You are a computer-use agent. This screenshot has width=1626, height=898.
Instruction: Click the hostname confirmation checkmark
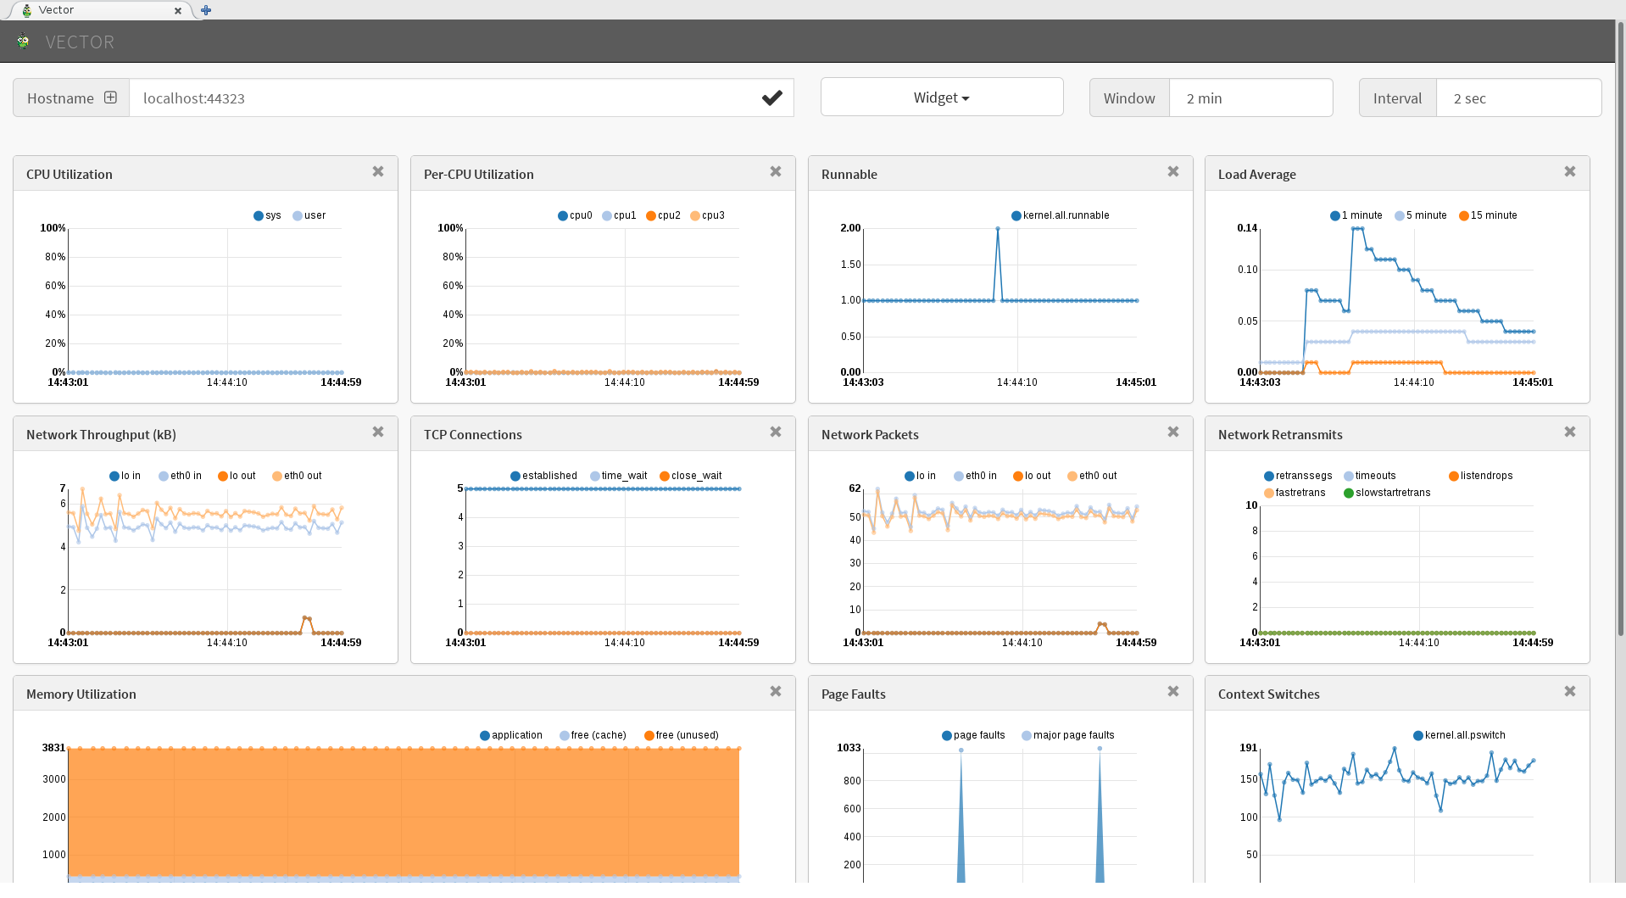click(x=771, y=98)
